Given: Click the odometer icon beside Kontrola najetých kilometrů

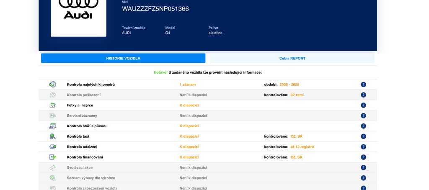Looking at the screenshot, I should 52,85.
